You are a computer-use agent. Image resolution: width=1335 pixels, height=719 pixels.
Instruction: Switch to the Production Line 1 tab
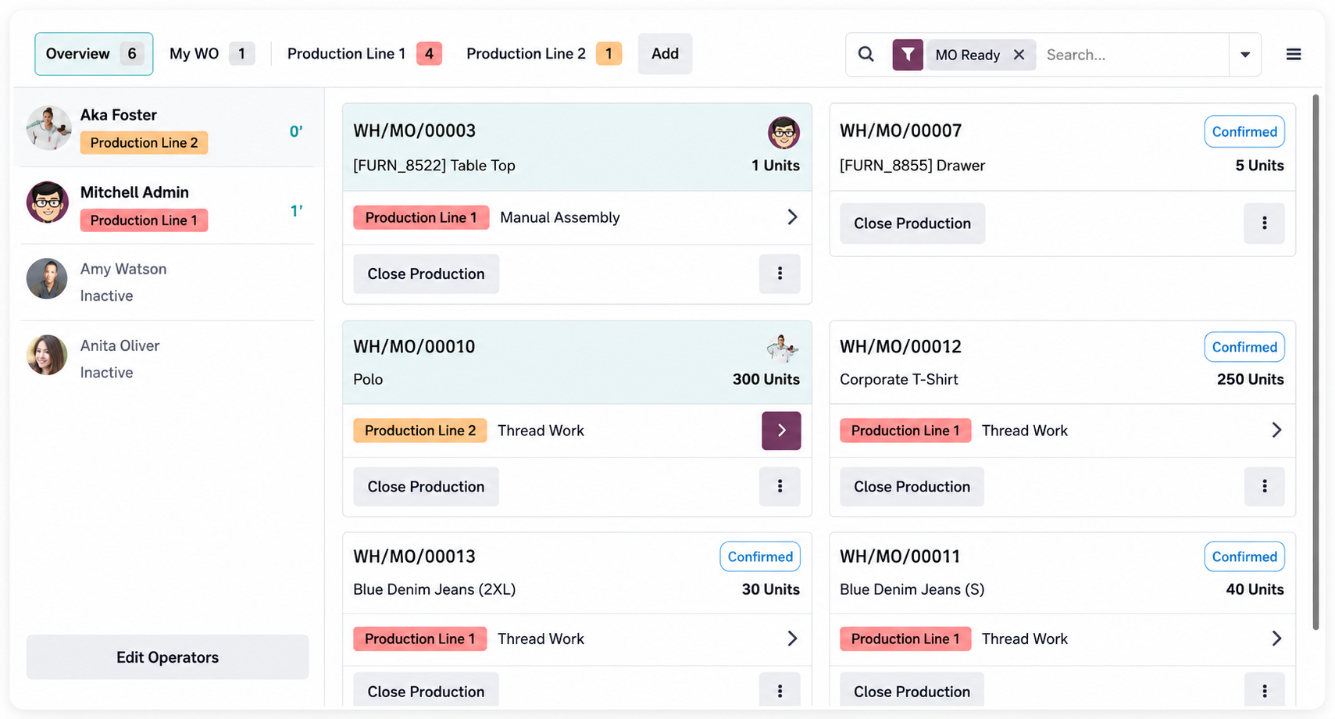(364, 54)
